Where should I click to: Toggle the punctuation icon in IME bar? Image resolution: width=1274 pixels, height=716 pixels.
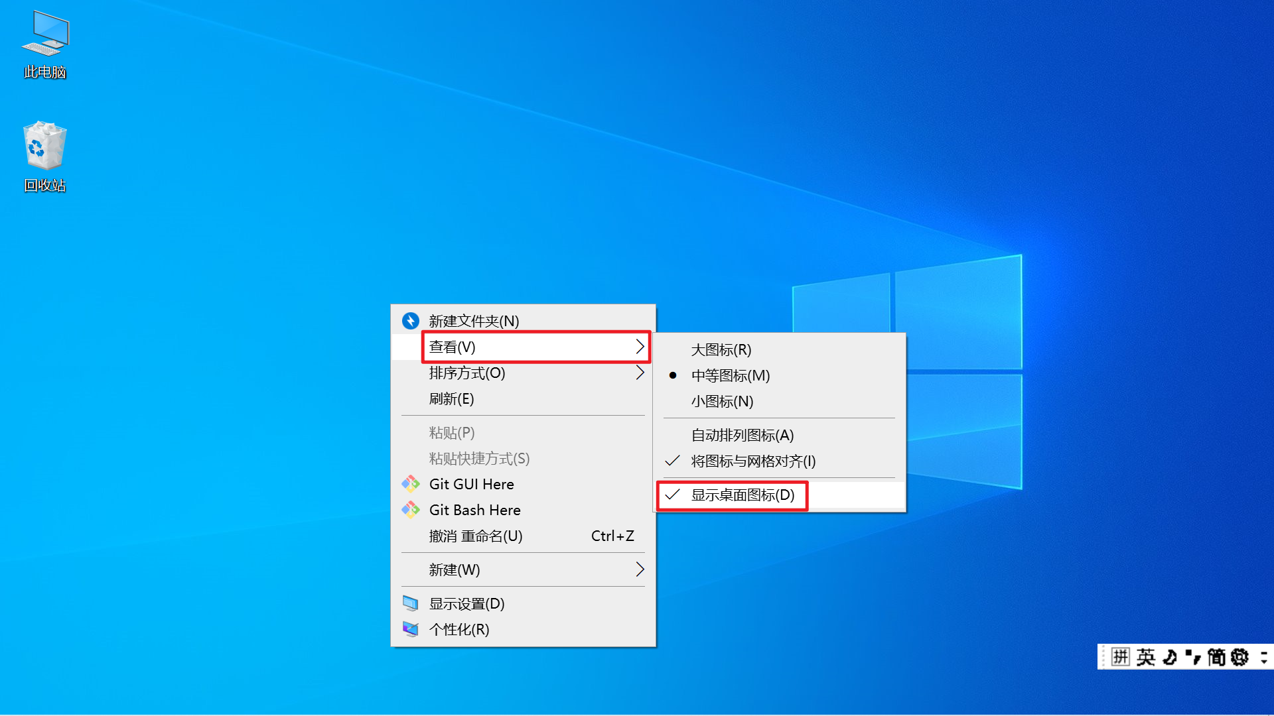click(1193, 657)
